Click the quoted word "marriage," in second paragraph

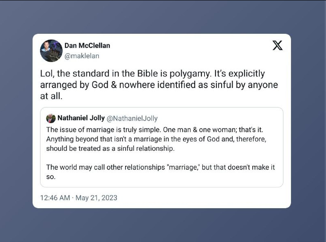[x=183, y=167]
